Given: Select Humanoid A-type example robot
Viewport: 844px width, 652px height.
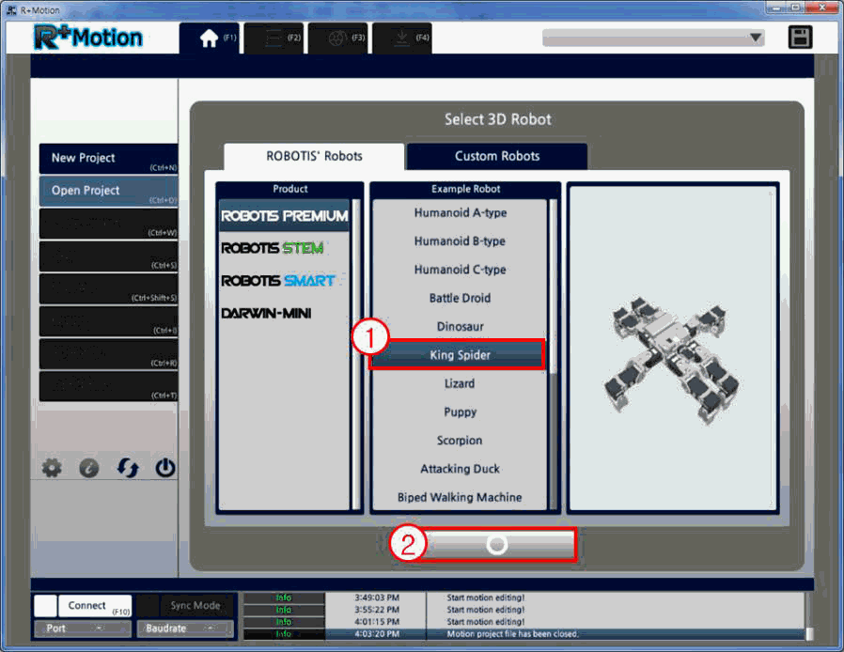Looking at the screenshot, I should tap(461, 213).
